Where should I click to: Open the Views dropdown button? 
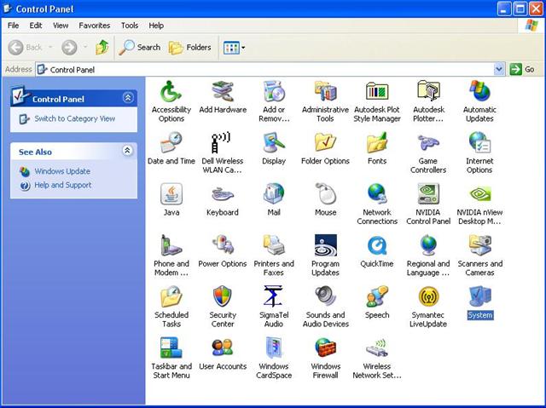coord(234,48)
